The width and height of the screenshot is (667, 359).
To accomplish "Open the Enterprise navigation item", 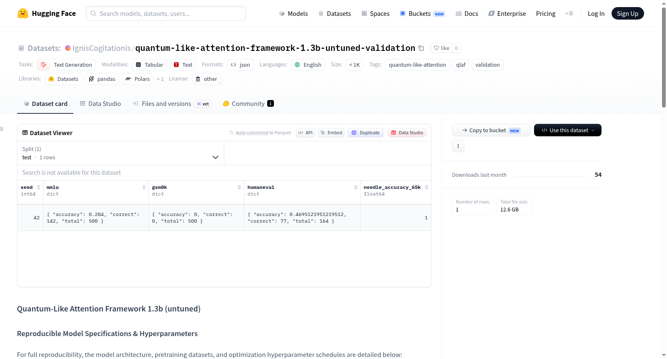I will [x=507, y=13].
